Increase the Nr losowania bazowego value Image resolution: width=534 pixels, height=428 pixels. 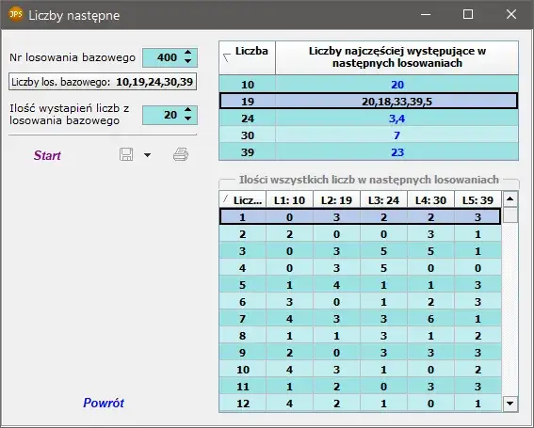click(188, 53)
